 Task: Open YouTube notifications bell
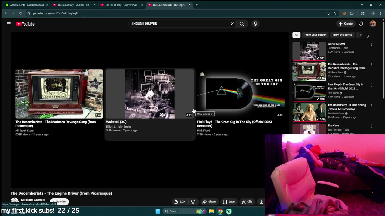[x=361, y=24]
